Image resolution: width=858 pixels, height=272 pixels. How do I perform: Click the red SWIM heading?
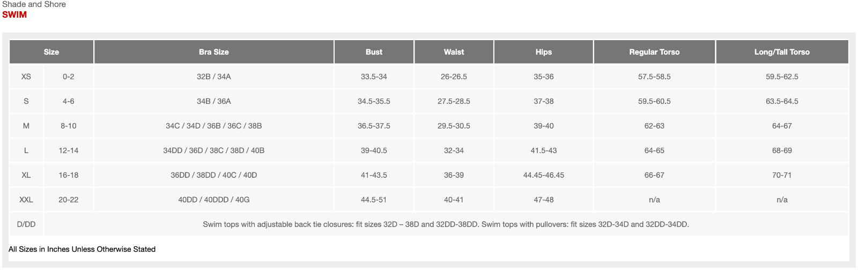tap(14, 14)
